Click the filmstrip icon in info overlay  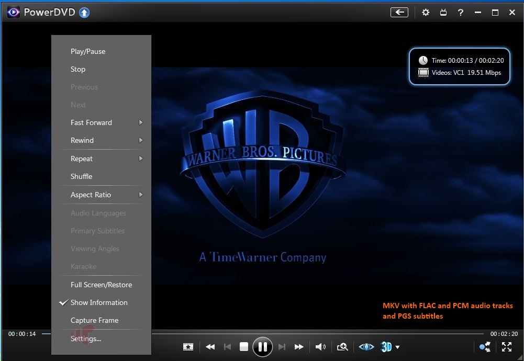[x=423, y=73]
